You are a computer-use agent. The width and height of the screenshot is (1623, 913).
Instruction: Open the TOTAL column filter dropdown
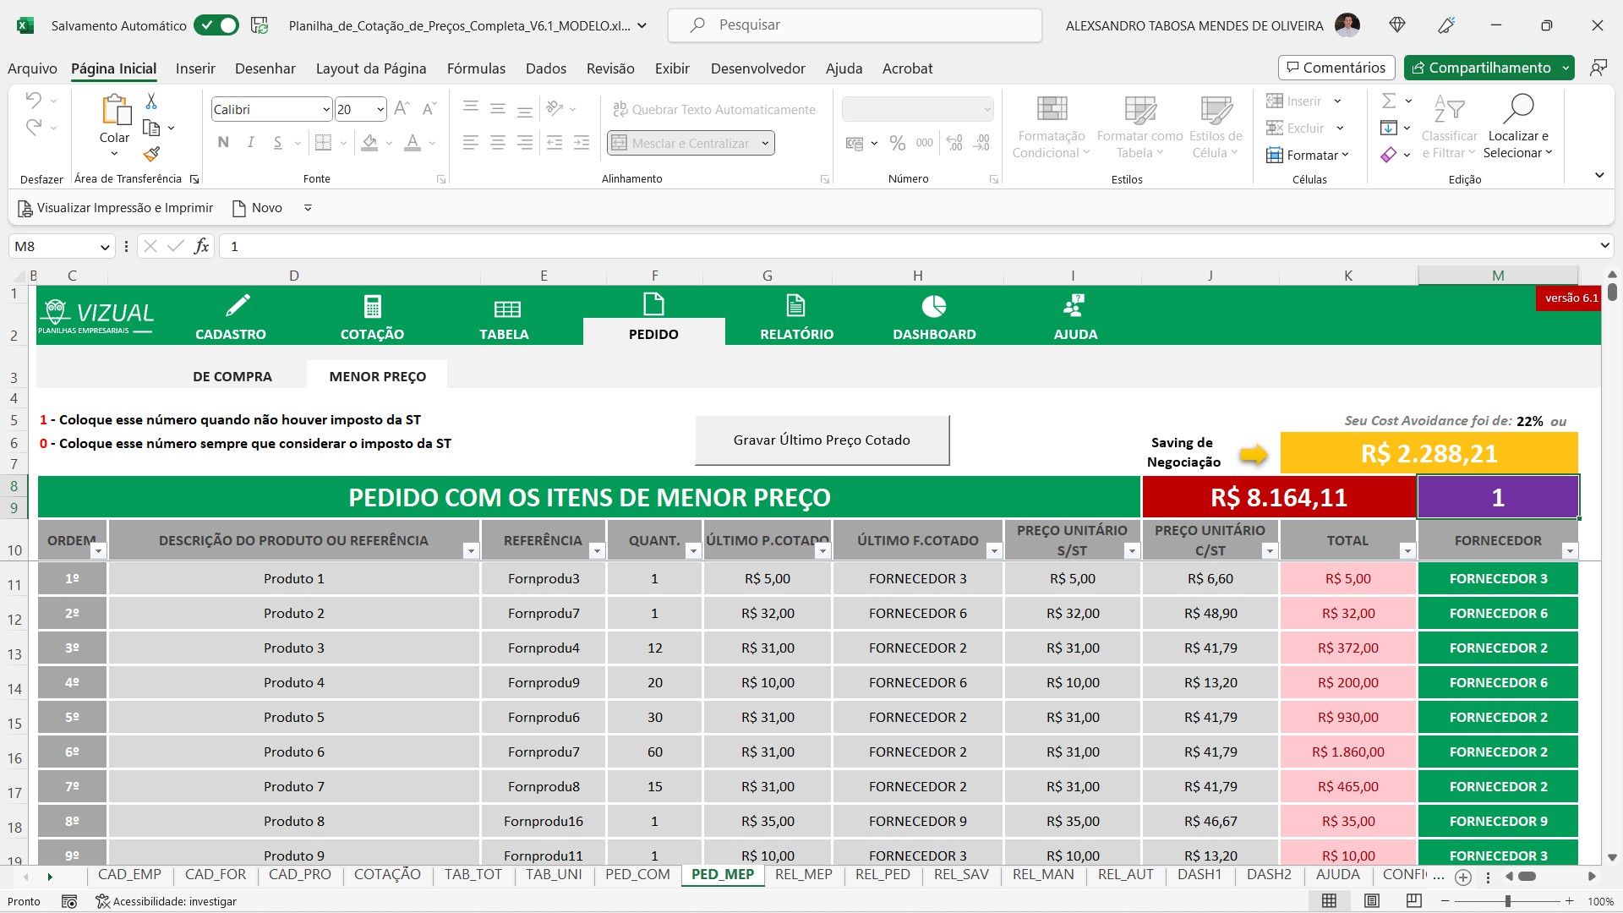(x=1407, y=551)
